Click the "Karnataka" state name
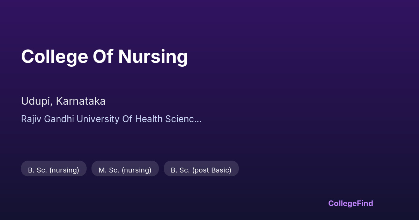The image size is (419, 220). pyautogui.click(x=81, y=101)
